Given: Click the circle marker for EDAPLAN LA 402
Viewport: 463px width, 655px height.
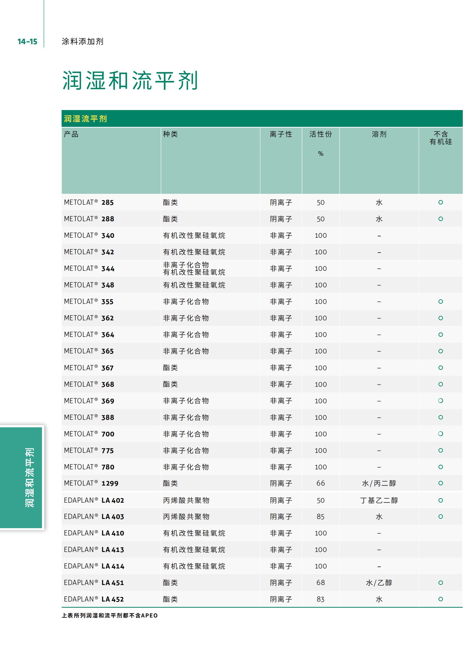Looking at the screenshot, I should 441,500.
